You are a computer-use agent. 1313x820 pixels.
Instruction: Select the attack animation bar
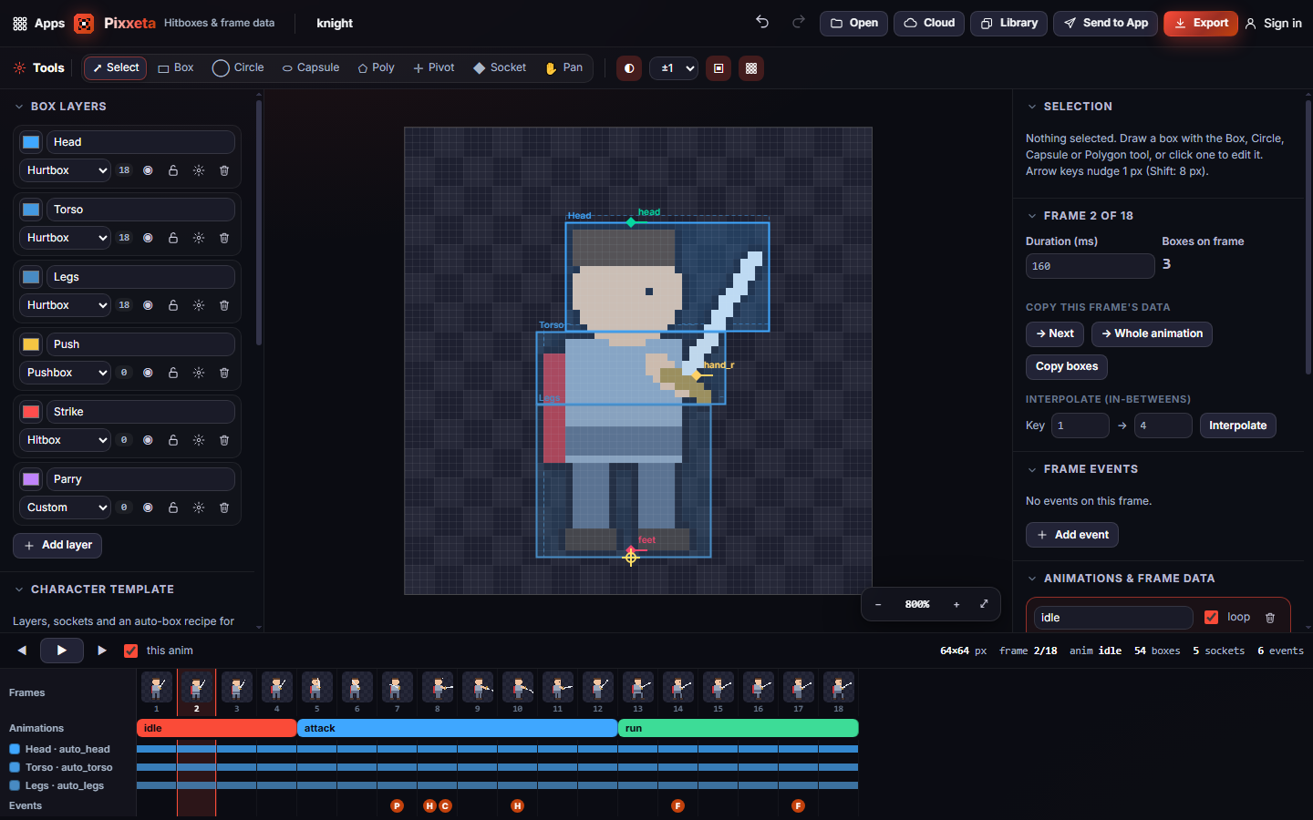pyautogui.click(x=458, y=728)
